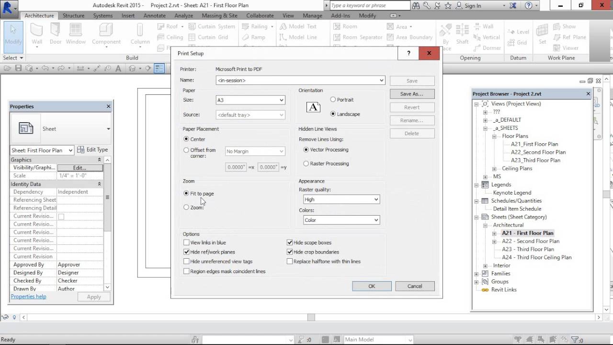613x345 pixels.
Task: Toggle Replace halftone with thin lines
Action: tap(290, 261)
